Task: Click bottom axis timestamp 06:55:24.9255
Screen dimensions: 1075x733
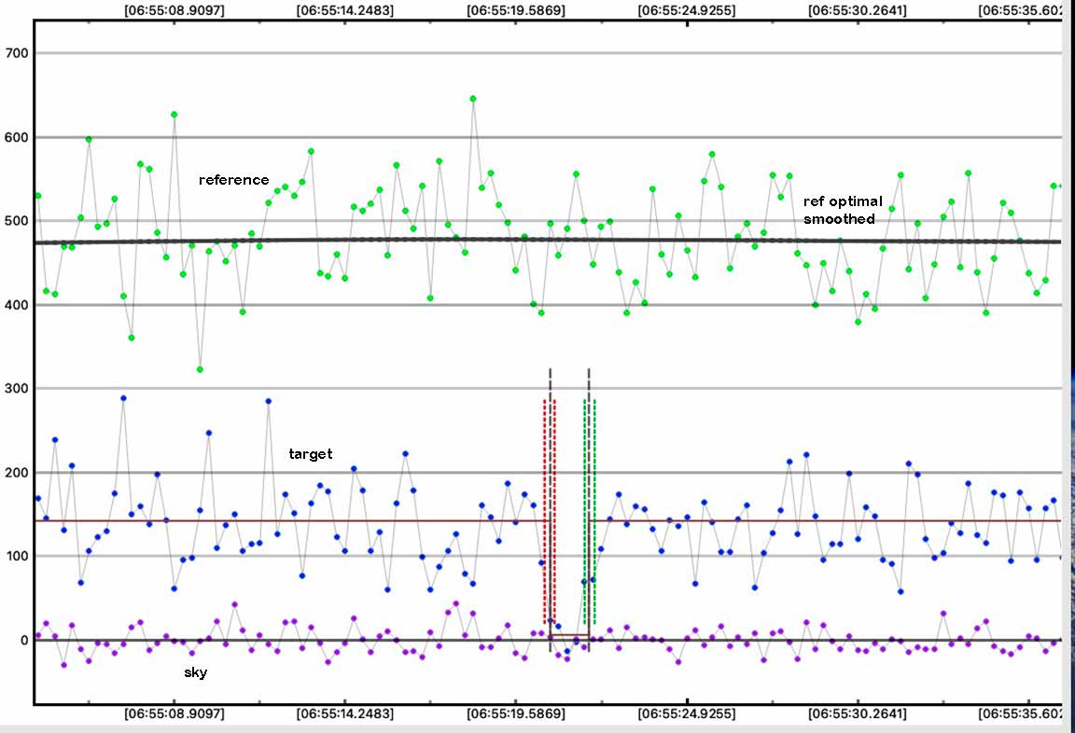Action: tap(686, 713)
